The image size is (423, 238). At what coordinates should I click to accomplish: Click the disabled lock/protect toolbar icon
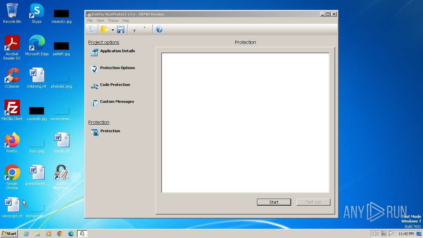pyautogui.click(x=135, y=30)
